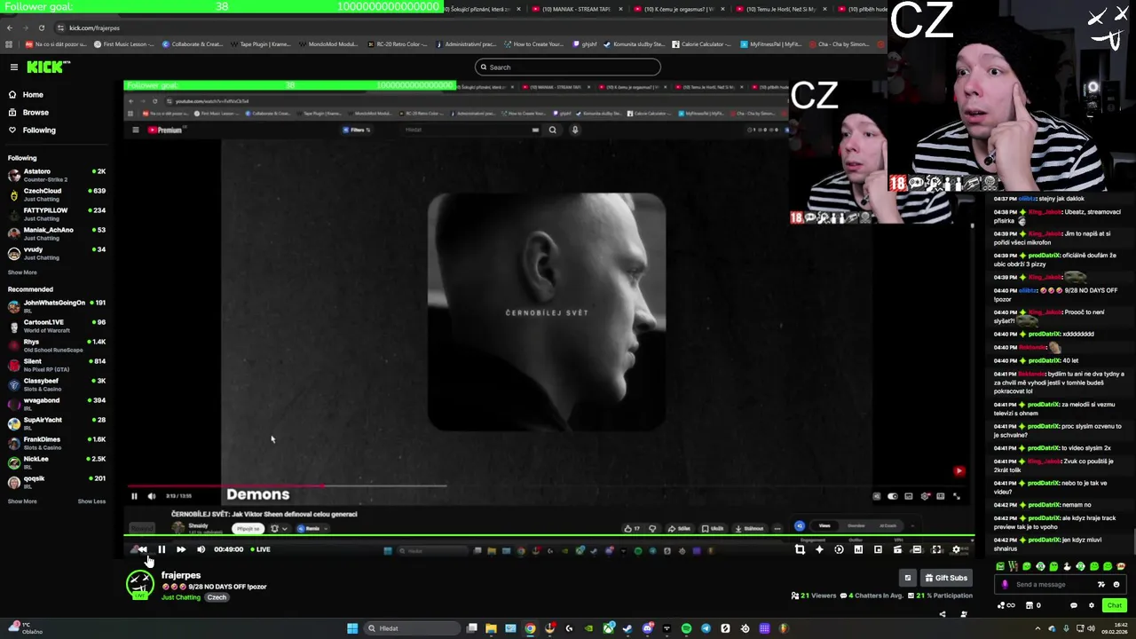This screenshot has height=639, width=1136.
Task: Open the emoji picker in chat input
Action: point(1116,585)
